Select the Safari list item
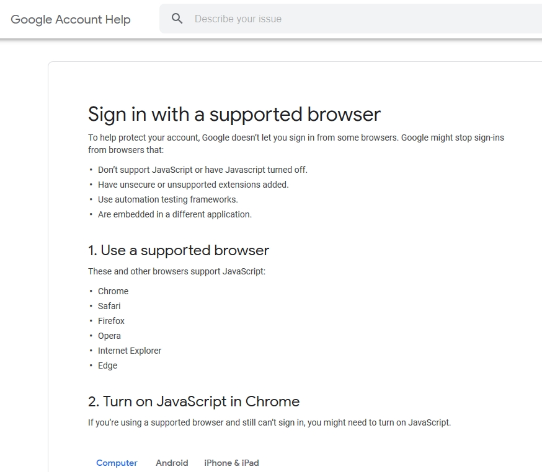 109,306
